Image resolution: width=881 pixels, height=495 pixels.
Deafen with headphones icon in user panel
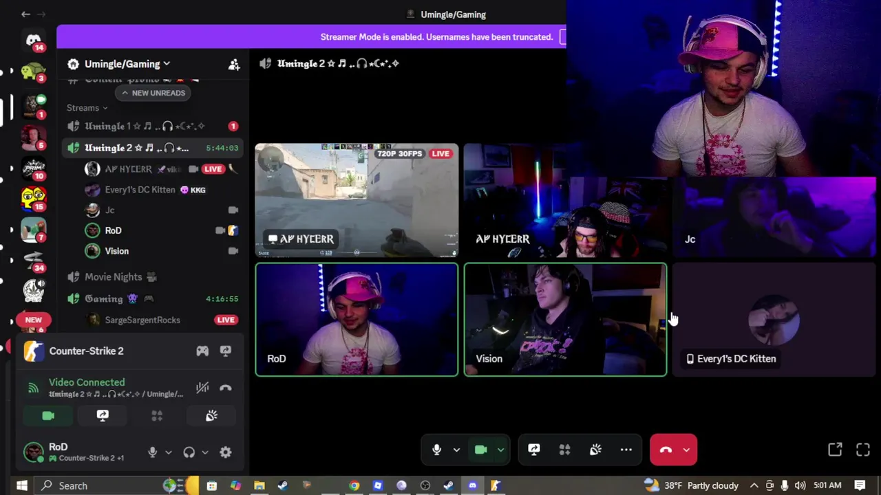pos(189,452)
